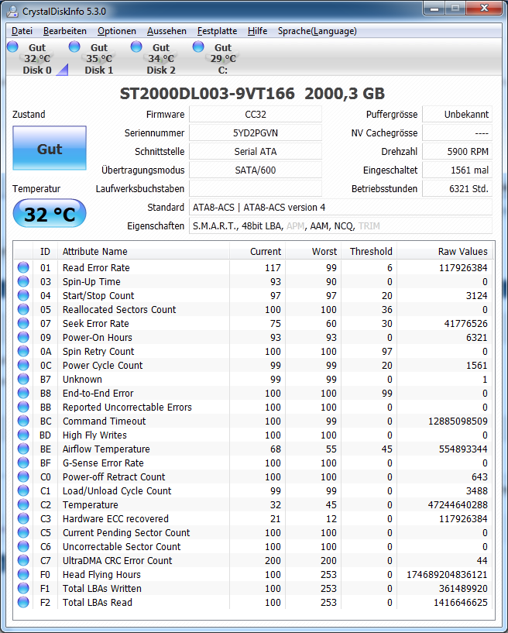Image resolution: width=508 pixels, height=633 pixels.
Task: Click the Übertragungsmodus field SATA/600
Action: (256, 170)
